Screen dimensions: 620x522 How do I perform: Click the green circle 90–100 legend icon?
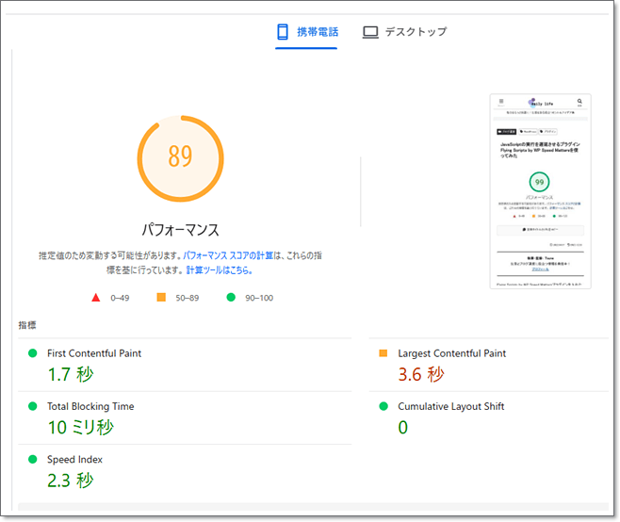231,298
